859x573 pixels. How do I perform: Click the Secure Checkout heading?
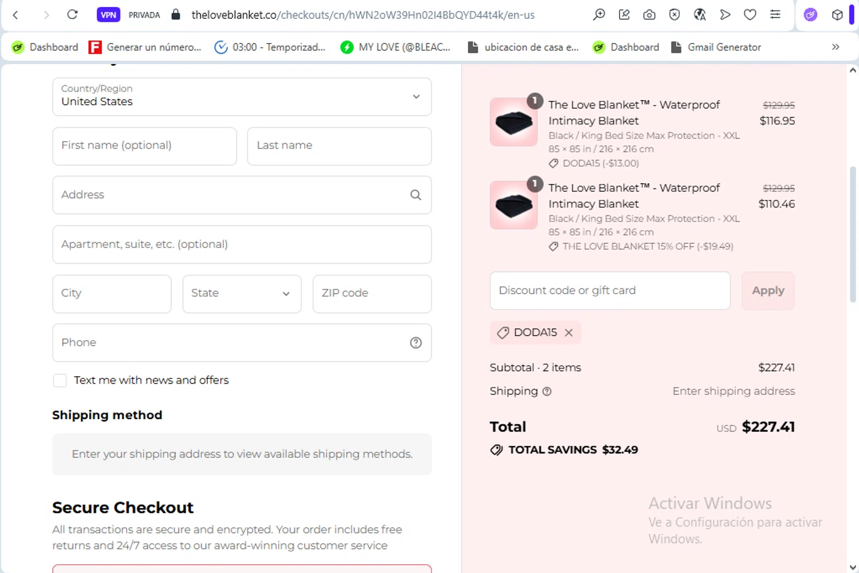123,508
